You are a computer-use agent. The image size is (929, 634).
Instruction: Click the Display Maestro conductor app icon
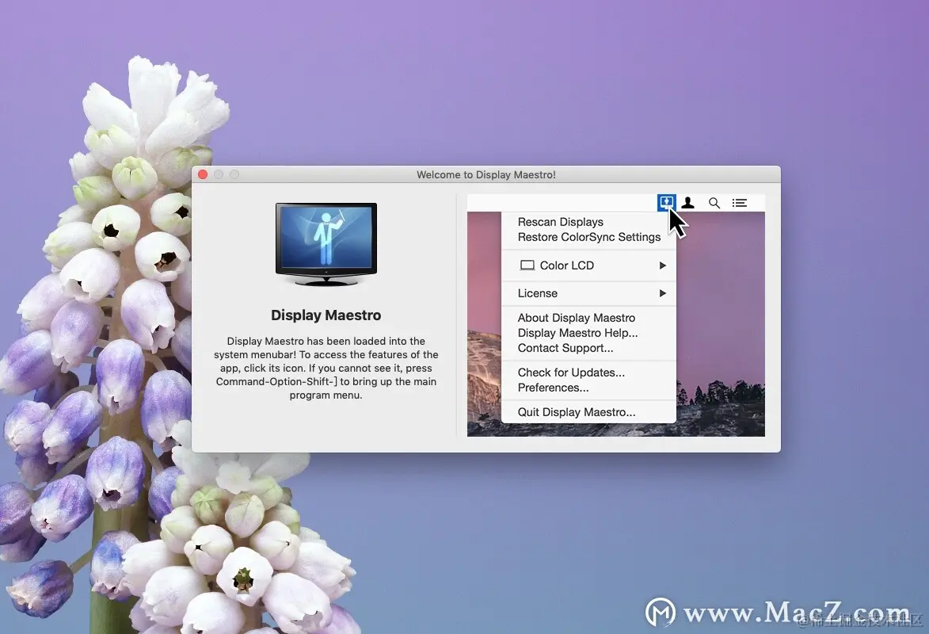point(326,244)
